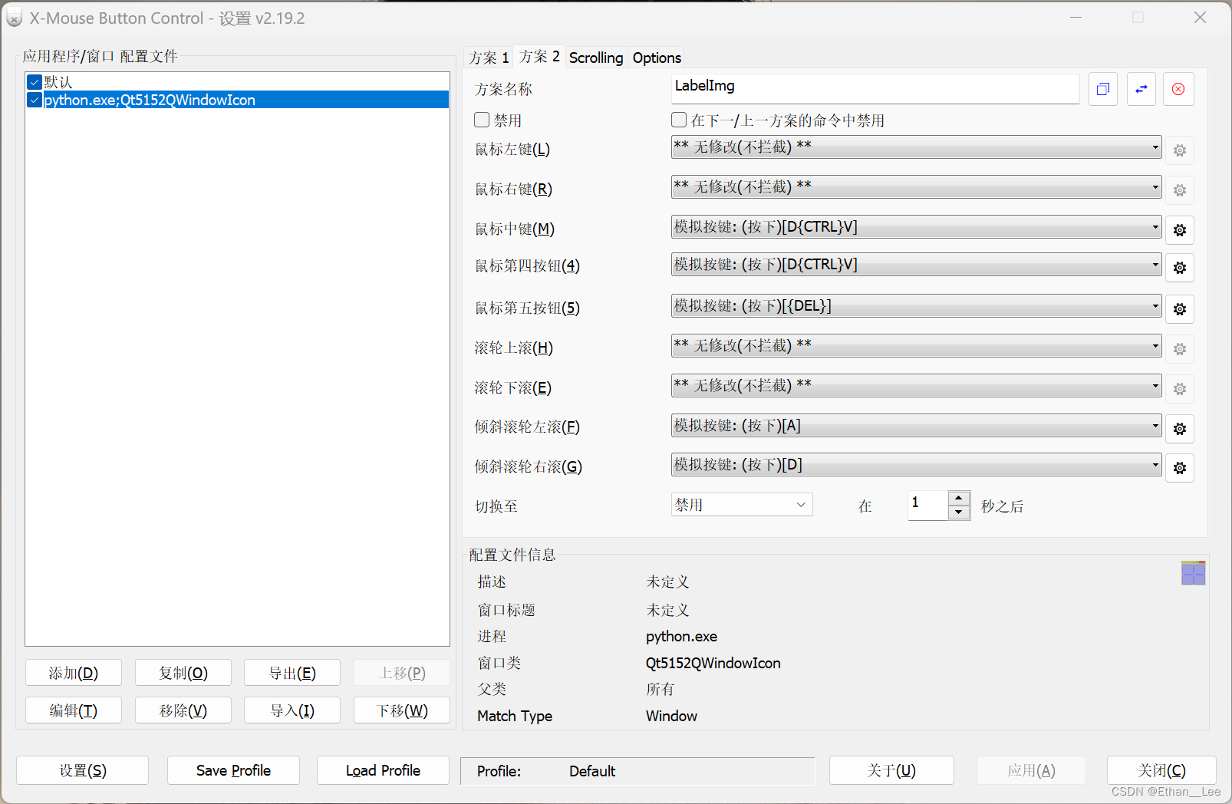The height and width of the screenshot is (804, 1232).
Task: Open gear settings for 鼠标右键(R)
Action: coord(1180,190)
